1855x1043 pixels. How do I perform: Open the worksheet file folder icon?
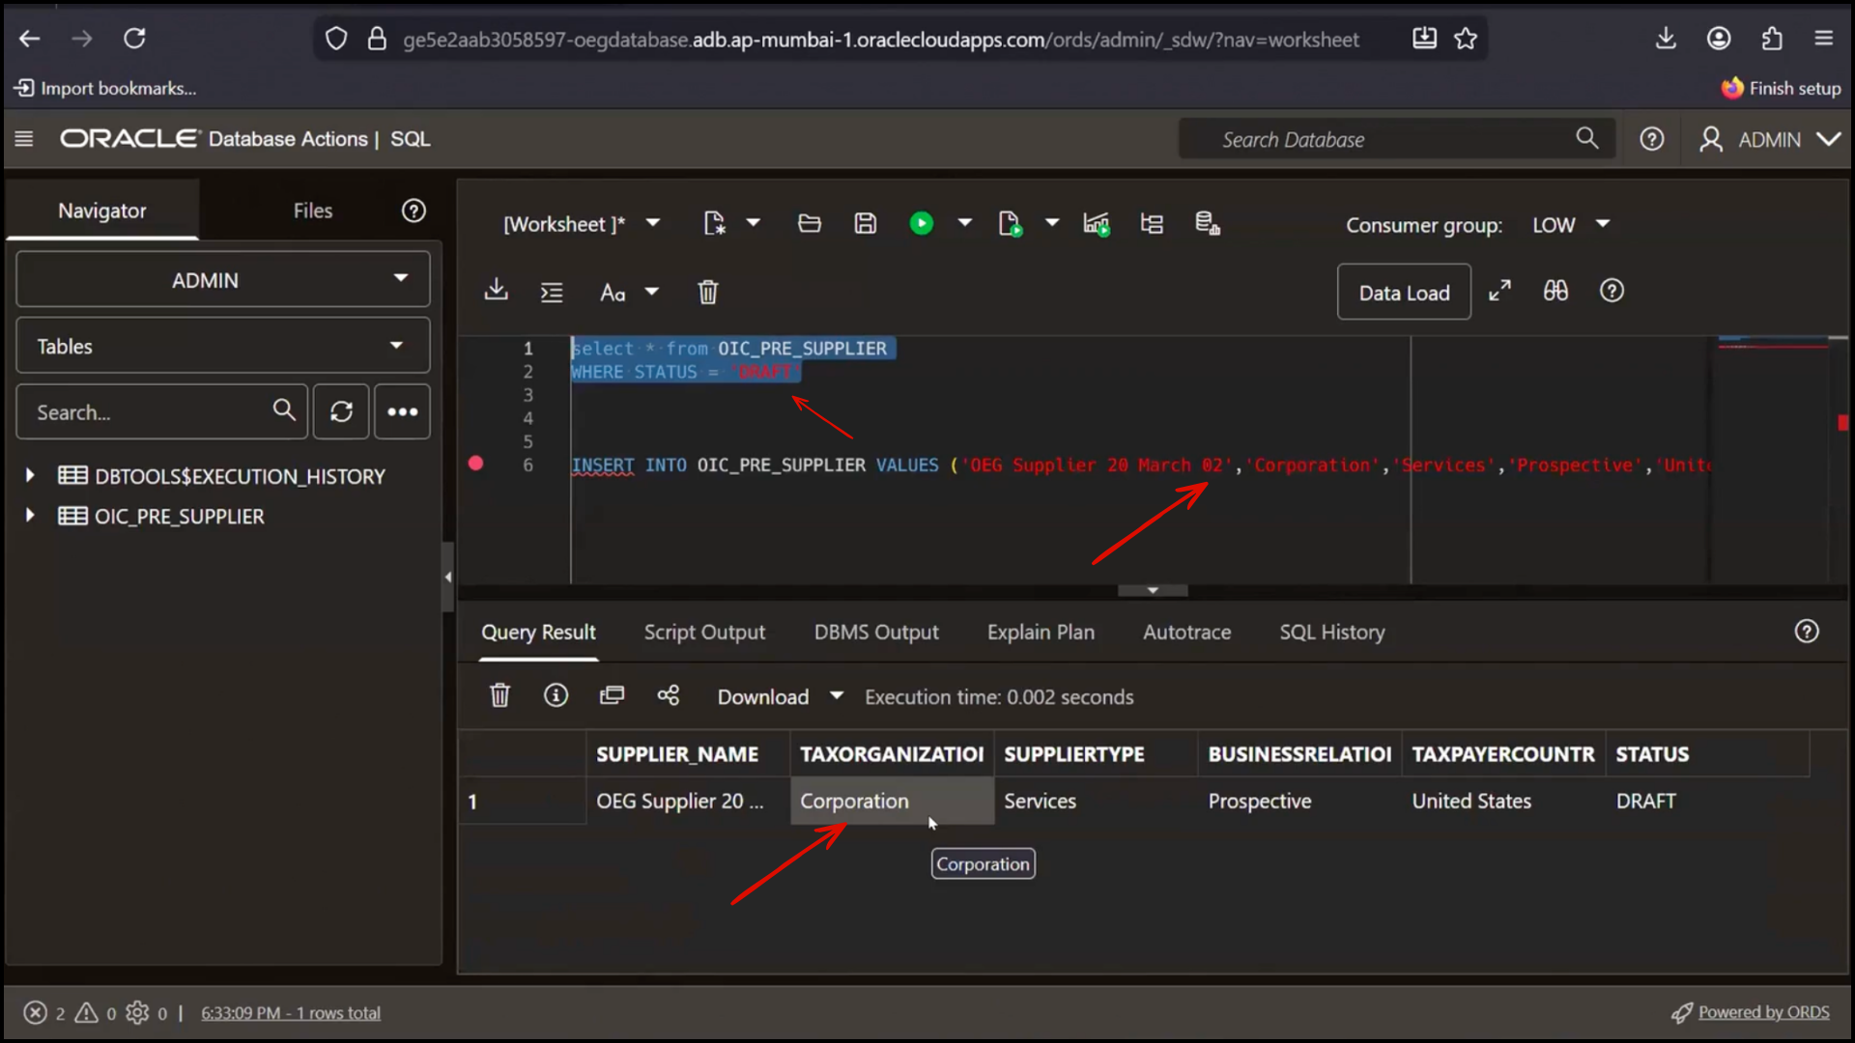coord(810,224)
